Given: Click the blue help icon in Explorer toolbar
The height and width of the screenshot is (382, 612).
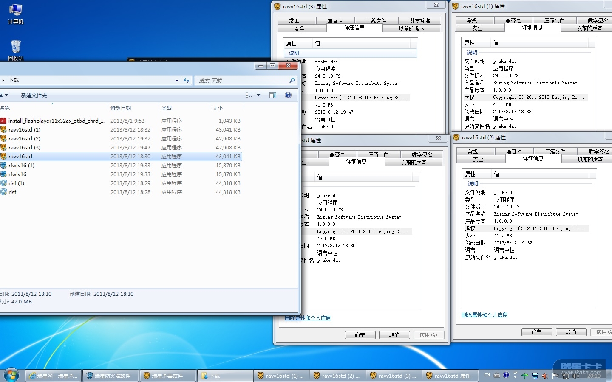Looking at the screenshot, I should (288, 95).
